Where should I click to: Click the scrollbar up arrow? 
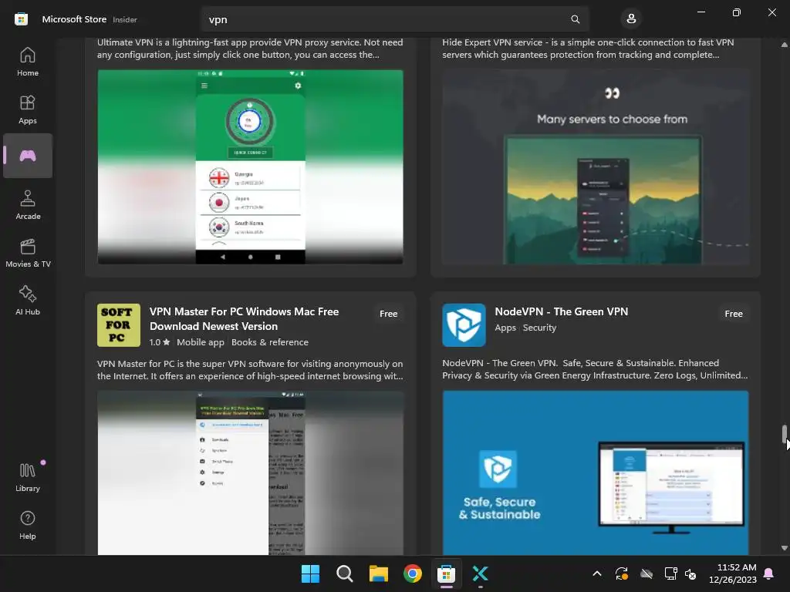pyautogui.click(x=784, y=45)
